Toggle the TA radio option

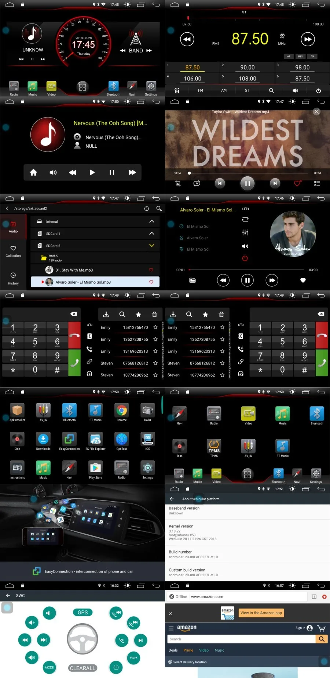(312, 57)
